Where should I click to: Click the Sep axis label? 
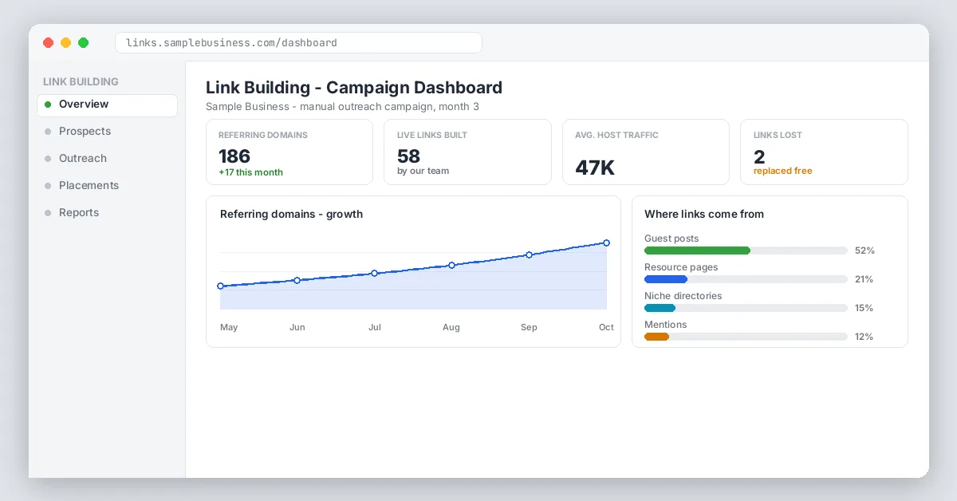pyautogui.click(x=529, y=327)
